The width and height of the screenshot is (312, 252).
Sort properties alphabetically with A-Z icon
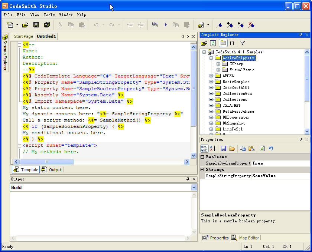(213, 149)
